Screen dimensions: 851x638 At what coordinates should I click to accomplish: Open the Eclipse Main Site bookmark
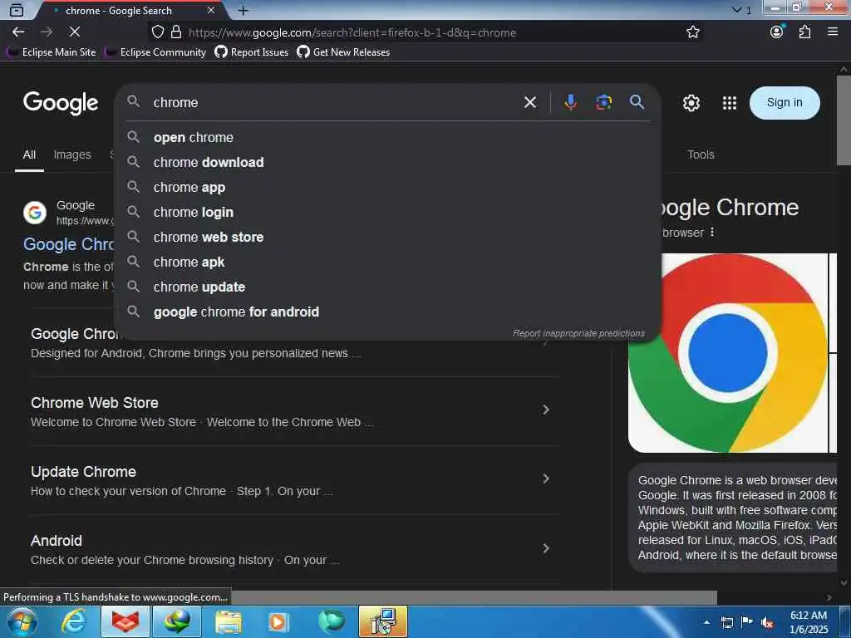point(52,52)
